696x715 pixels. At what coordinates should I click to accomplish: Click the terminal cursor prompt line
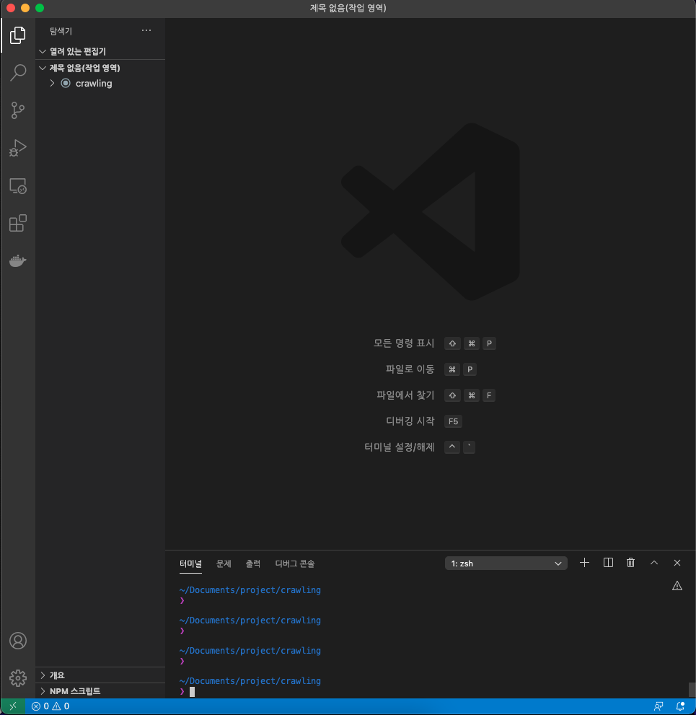(x=188, y=692)
